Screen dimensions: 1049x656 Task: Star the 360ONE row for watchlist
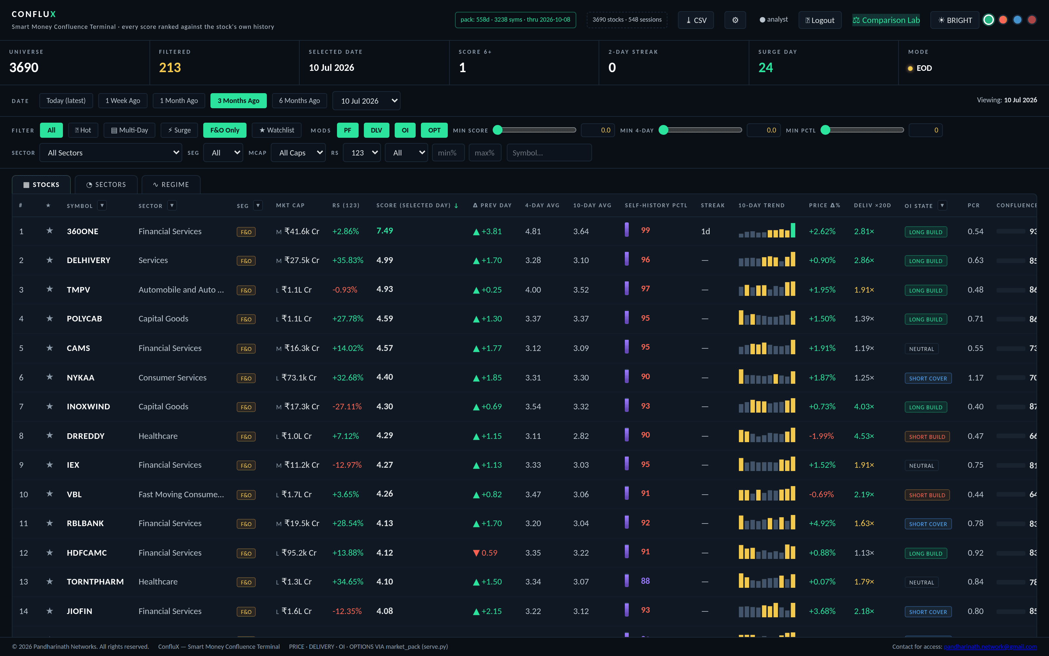(x=49, y=231)
